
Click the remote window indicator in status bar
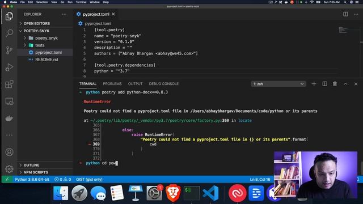click(7, 179)
